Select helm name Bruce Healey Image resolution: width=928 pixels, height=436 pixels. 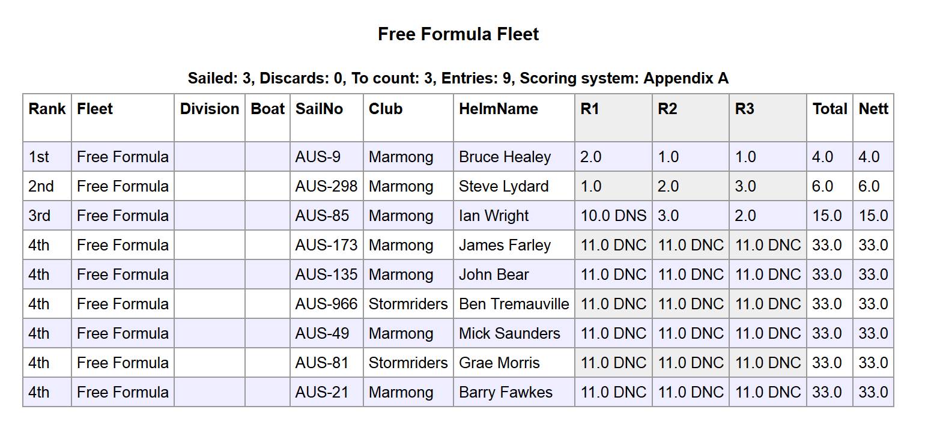[x=505, y=157]
